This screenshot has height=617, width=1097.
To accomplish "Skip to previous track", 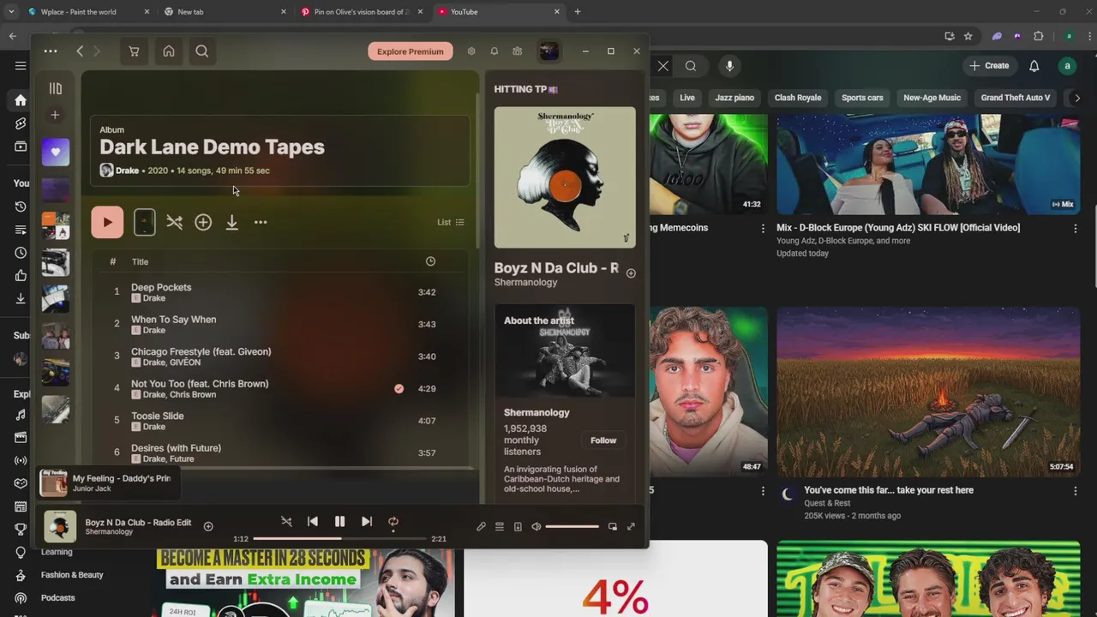I will pos(313,522).
